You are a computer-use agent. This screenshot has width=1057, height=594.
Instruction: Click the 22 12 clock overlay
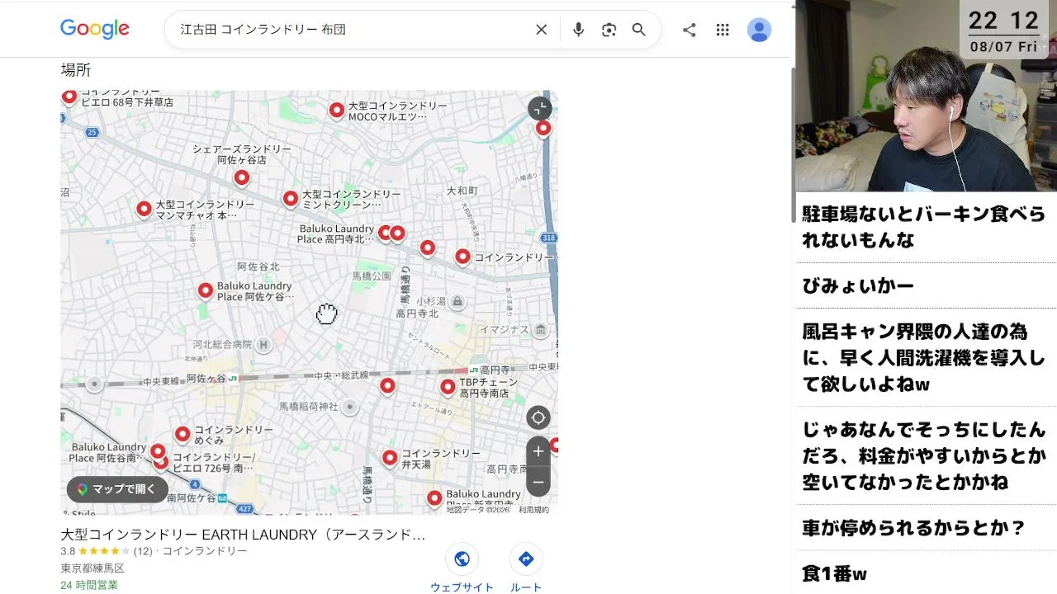point(1003,21)
